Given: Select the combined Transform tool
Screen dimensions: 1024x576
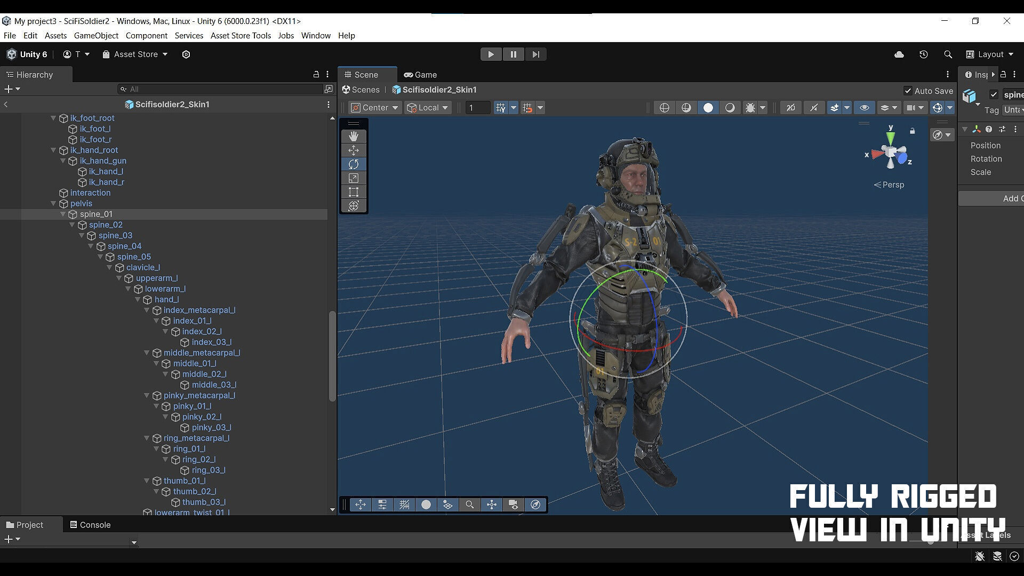Looking at the screenshot, I should coord(353,206).
